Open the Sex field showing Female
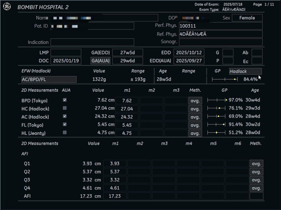This screenshot has width=281, height=210. (247, 18)
